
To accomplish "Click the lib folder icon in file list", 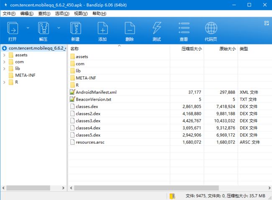I will 72,71.
